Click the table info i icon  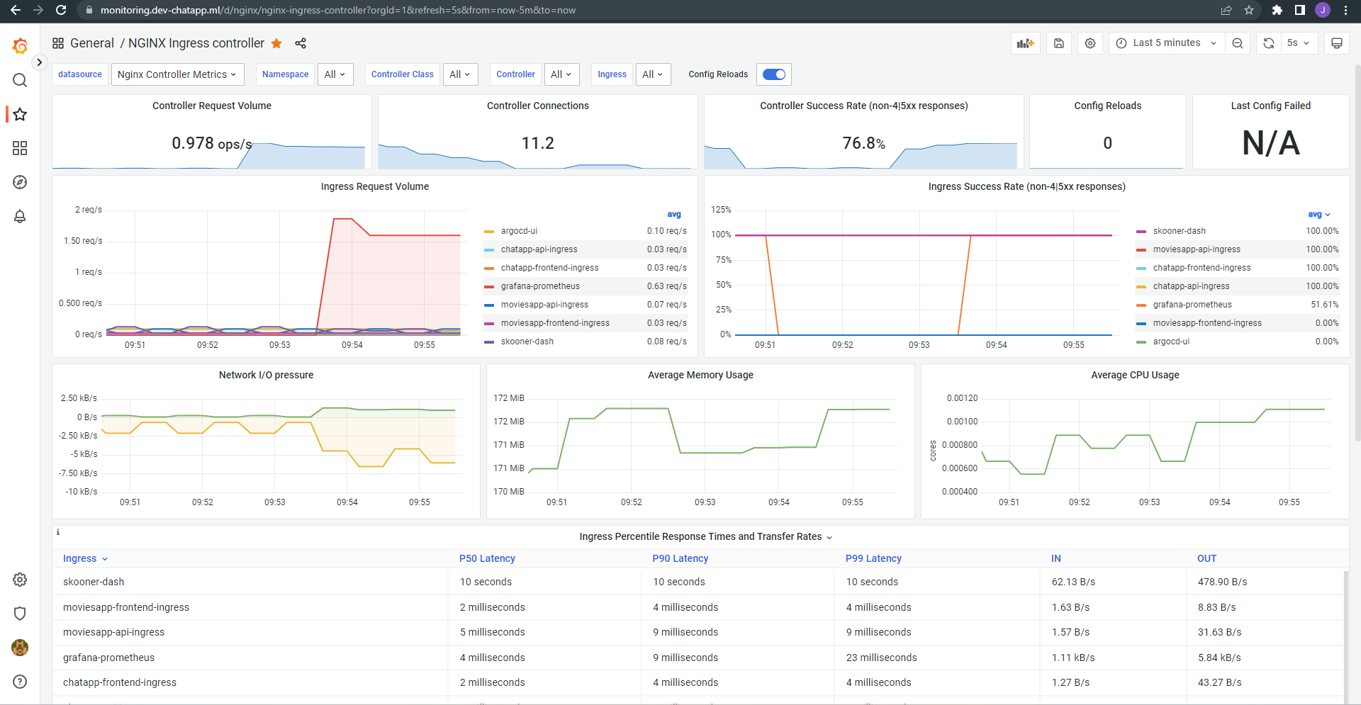pyautogui.click(x=58, y=532)
